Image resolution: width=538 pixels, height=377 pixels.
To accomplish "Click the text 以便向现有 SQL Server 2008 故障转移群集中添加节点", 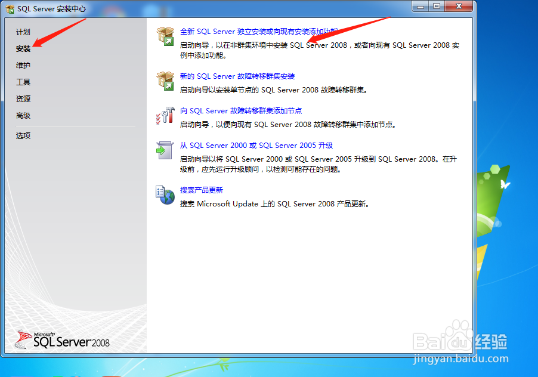I will pyautogui.click(x=306, y=125).
